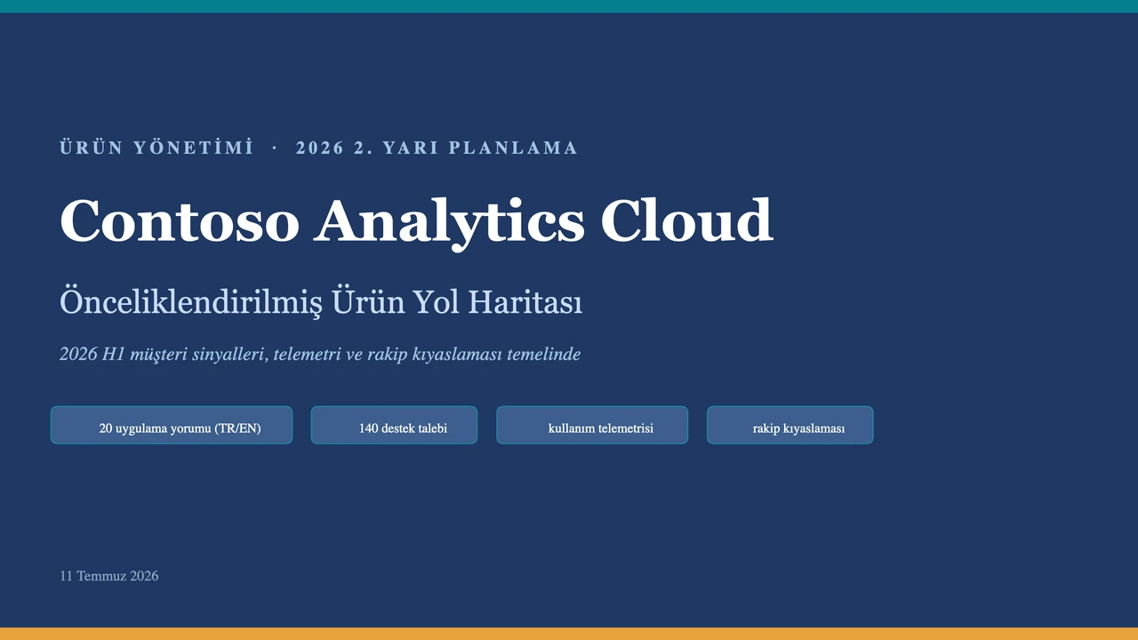This screenshot has height=640, width=1138.
Task: Select the "140 destek talebi" chip
Action: pos(394,425)
